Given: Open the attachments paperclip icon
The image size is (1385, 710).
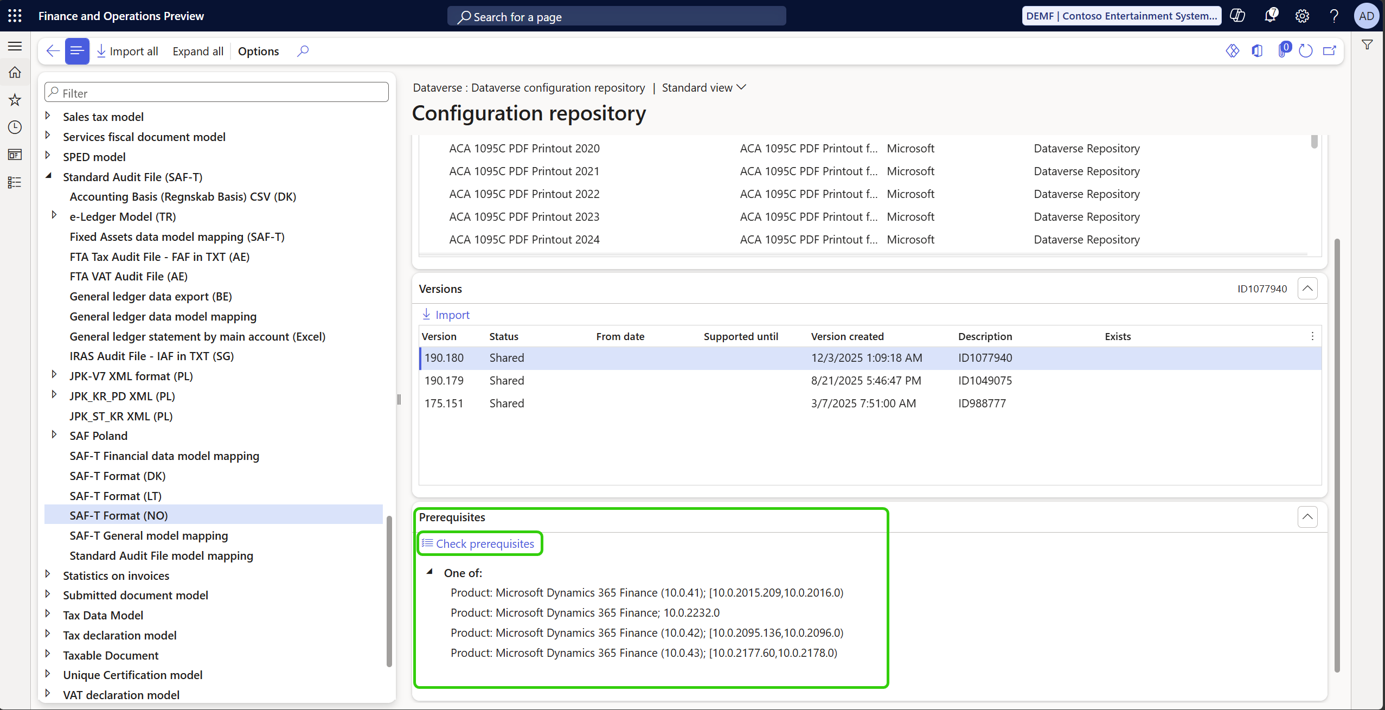Looking at the screenshot, I should (x=1283, y=50).
